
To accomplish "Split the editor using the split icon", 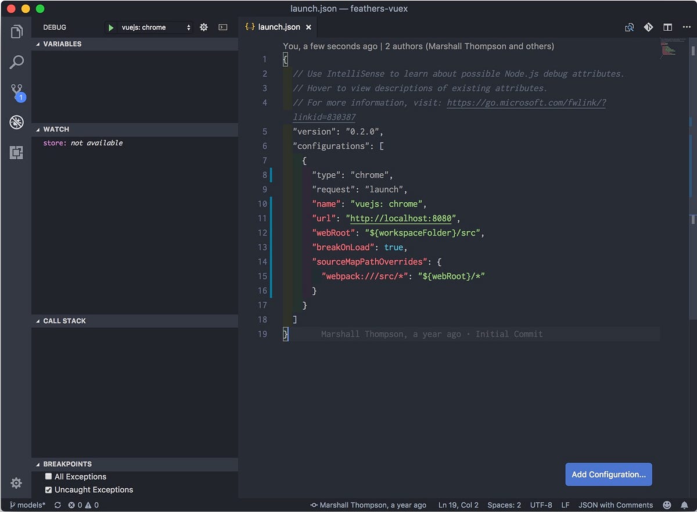I will [668, 27].
